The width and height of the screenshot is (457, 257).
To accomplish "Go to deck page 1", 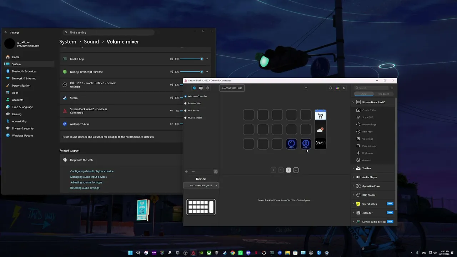I will point(273,170).
